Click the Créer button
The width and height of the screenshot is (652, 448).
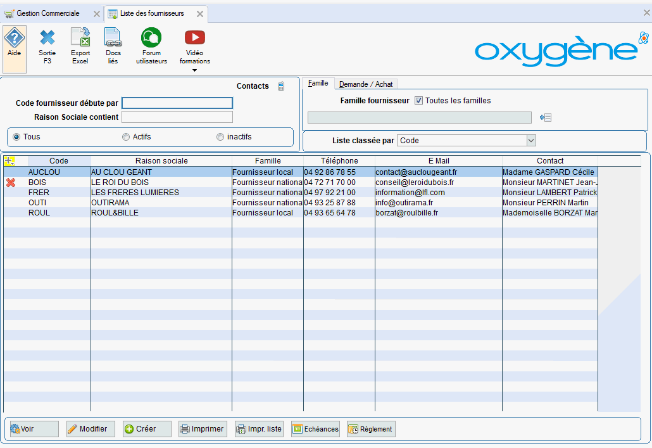(x=147, y=429)
